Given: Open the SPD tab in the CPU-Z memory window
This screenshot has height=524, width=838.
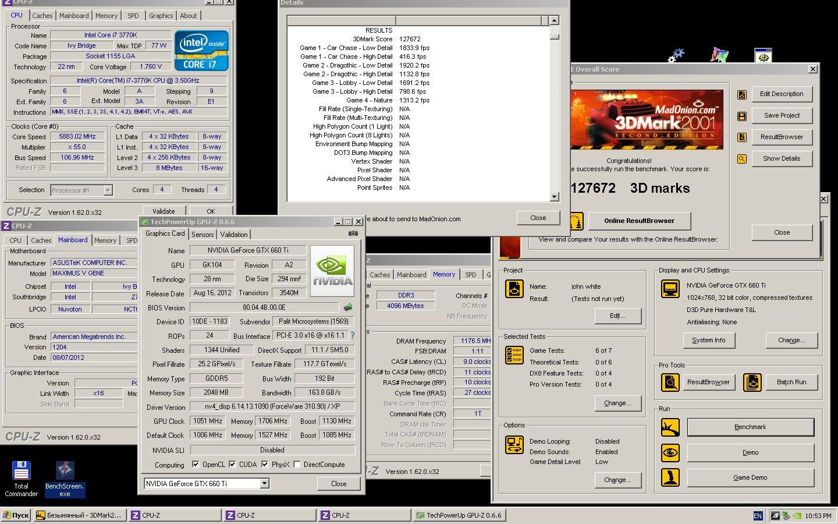Looking at the screenshot, I should pyautogui.click(x=471, y=275).
